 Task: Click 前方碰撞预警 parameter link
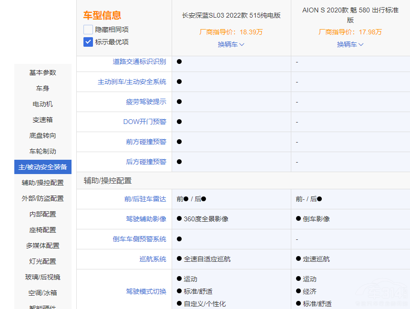(146, 142)
